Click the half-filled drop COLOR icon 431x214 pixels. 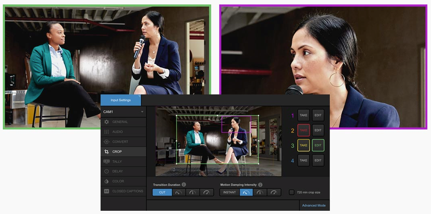point(107,181)
